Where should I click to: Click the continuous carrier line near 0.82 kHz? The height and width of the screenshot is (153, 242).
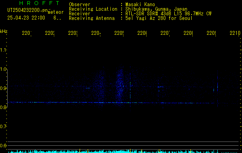pyautogui.click(x=111, y=103)
